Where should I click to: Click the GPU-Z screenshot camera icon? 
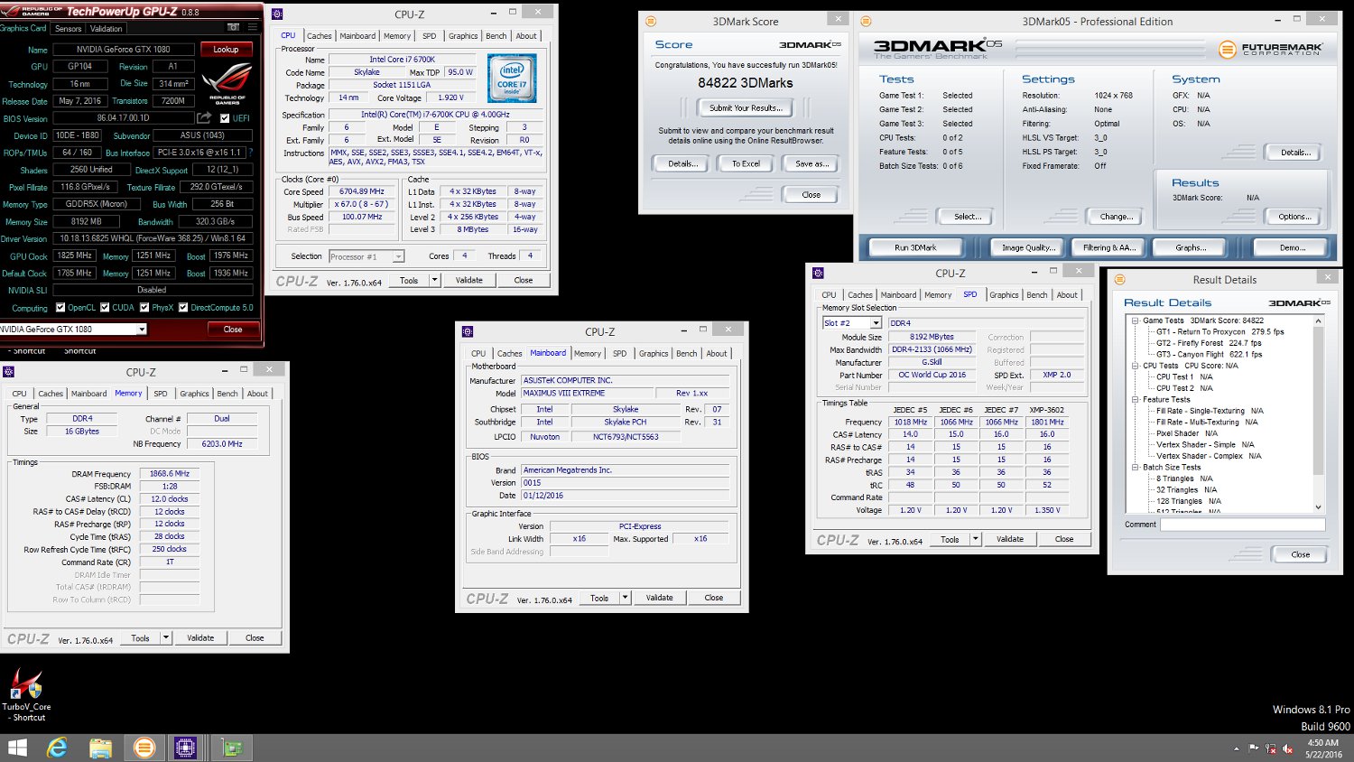234,28
